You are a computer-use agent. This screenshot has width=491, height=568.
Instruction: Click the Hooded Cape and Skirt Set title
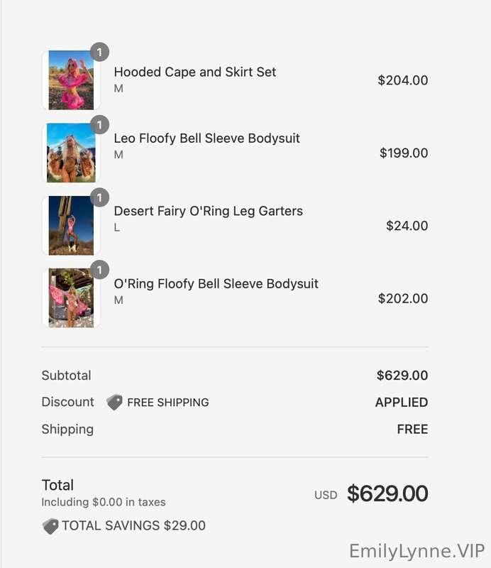(195, 72)
